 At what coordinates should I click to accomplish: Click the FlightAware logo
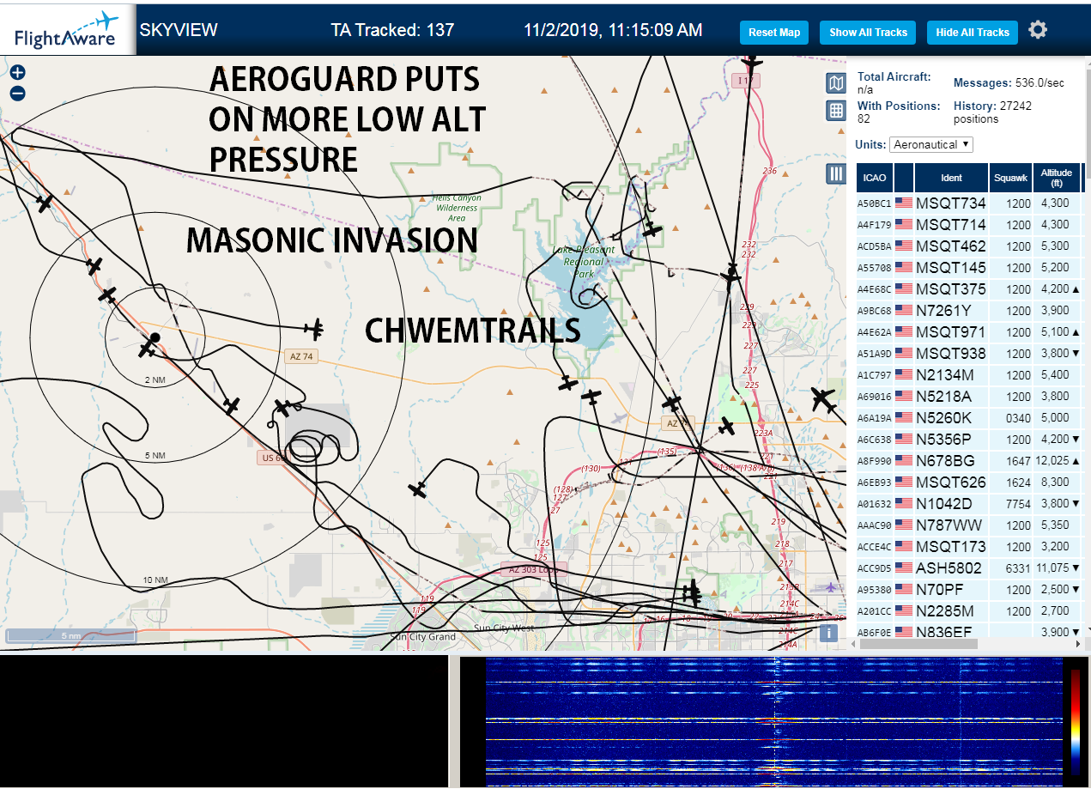[x=68, y=29]
